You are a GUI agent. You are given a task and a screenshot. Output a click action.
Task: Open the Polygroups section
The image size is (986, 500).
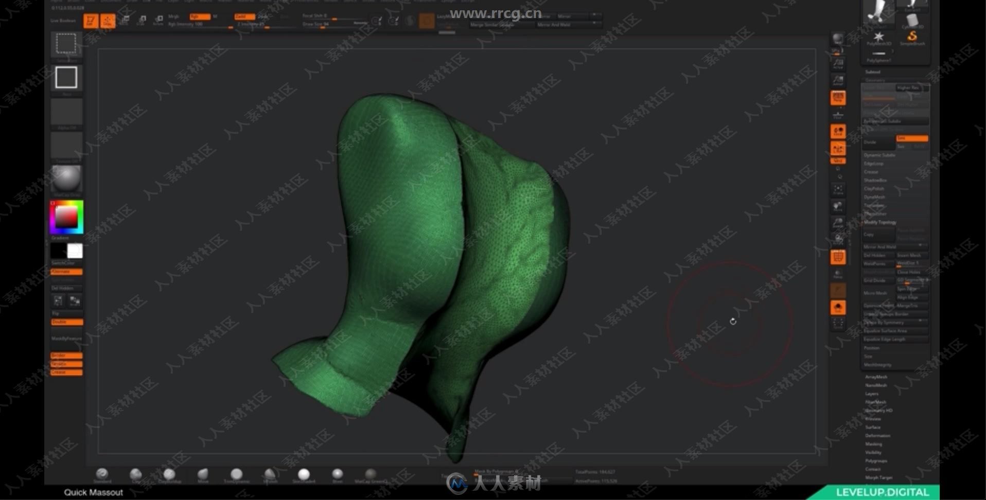tap(876, 461)
